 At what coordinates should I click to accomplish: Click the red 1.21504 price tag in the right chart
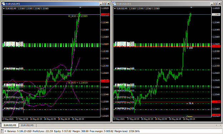coord(216,102)
